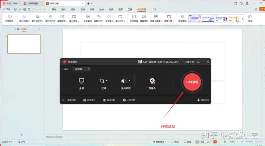Select slide 1 thumbnail in panel
The height and width of the screenshot is (146, 265).
click(x=24, y=44)
